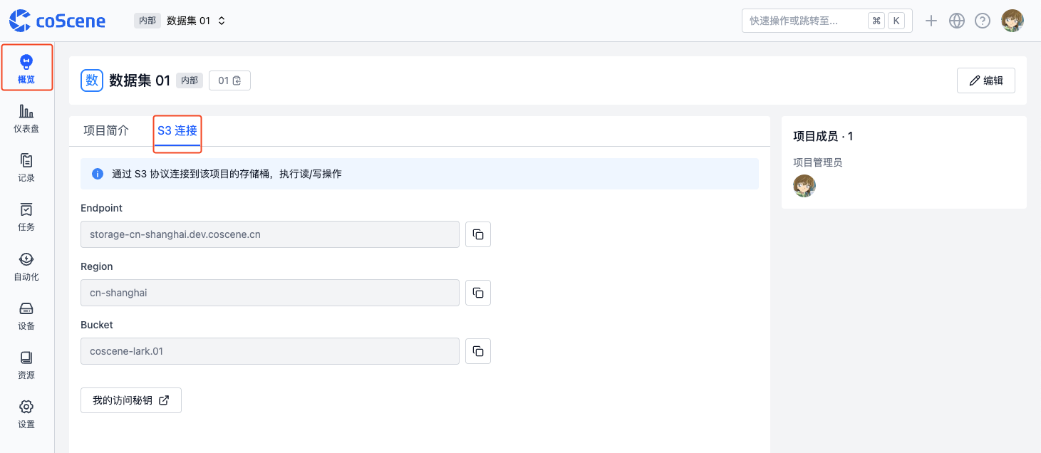Open the user avatar at top right
The height and width of the screenshot is (453, 1041).
point(1012,21)
